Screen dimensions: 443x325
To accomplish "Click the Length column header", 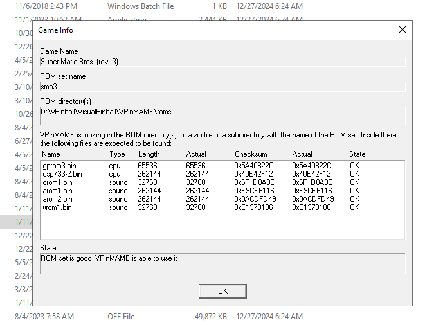I will 149,154.
